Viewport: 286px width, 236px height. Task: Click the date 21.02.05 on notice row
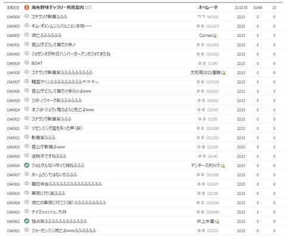click(241, 8)
